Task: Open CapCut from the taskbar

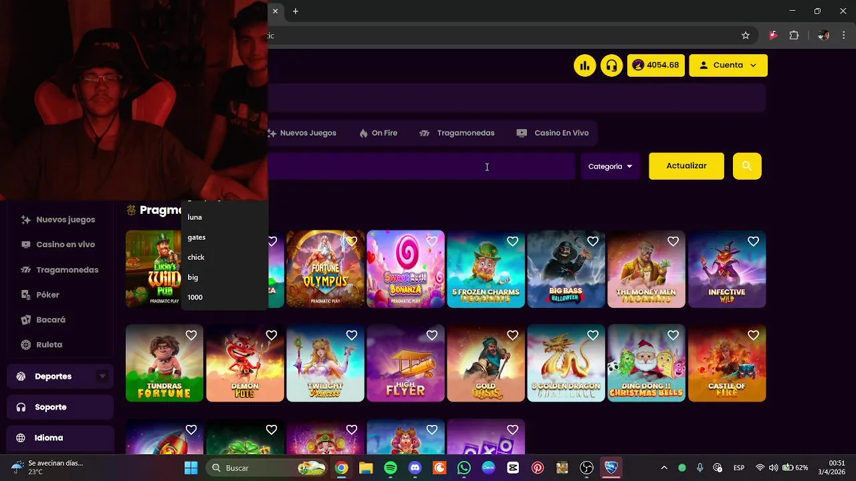Action: click(513, 468)
